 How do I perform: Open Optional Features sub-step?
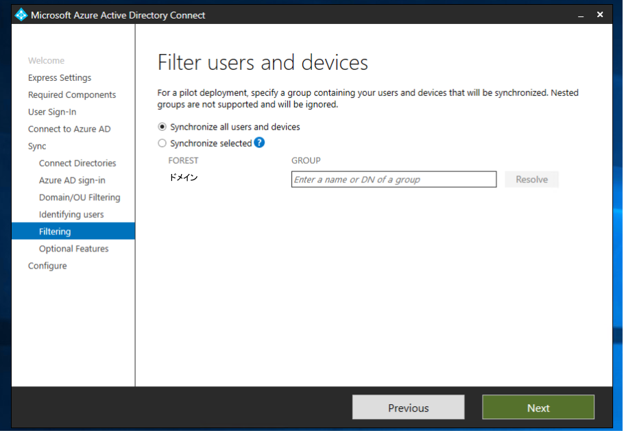(x=74, y=249)
